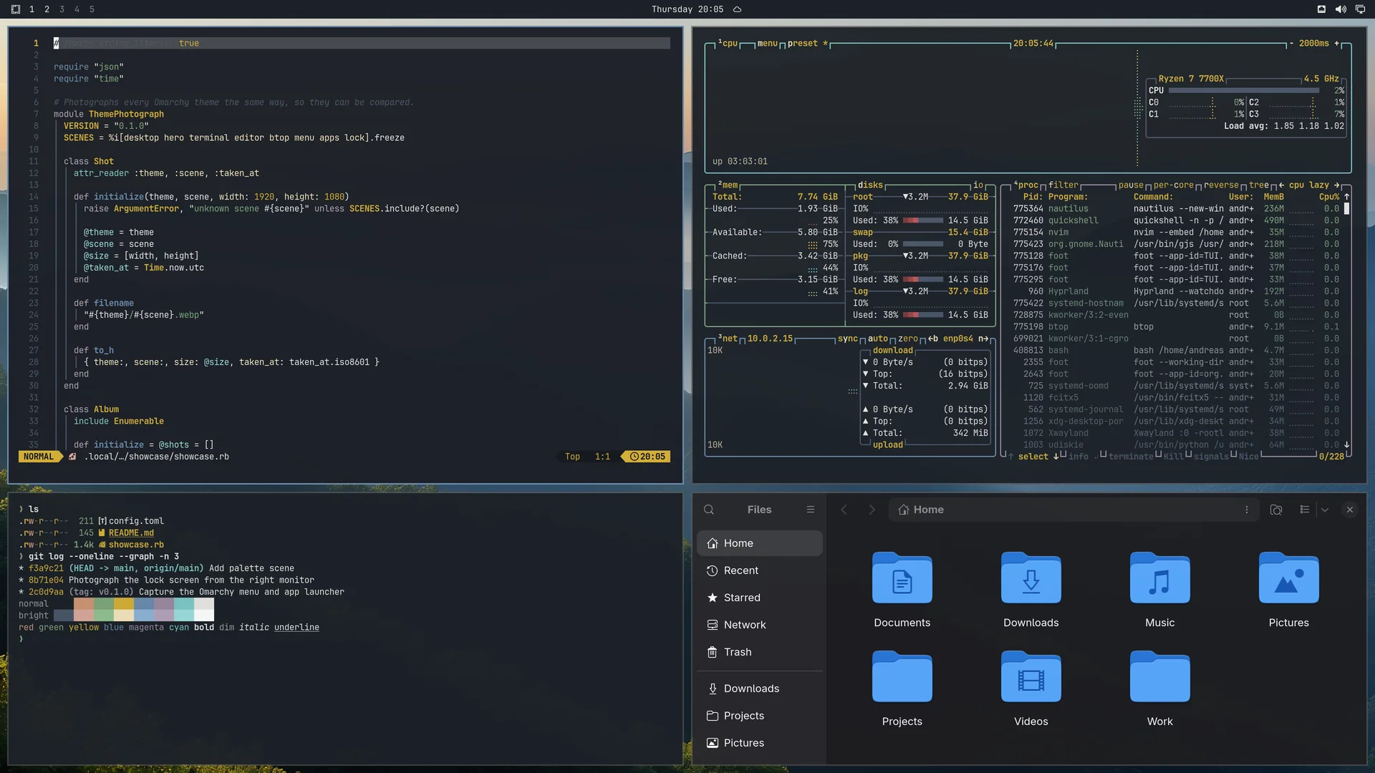Open the Projects bookmark in the sidebar
Screen dimensions: 1375x773
point(760,716)
